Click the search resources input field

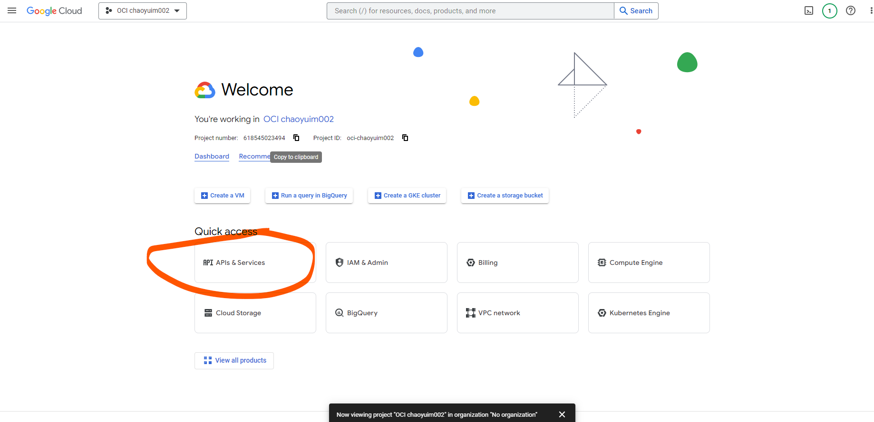[x=470, y=10]
